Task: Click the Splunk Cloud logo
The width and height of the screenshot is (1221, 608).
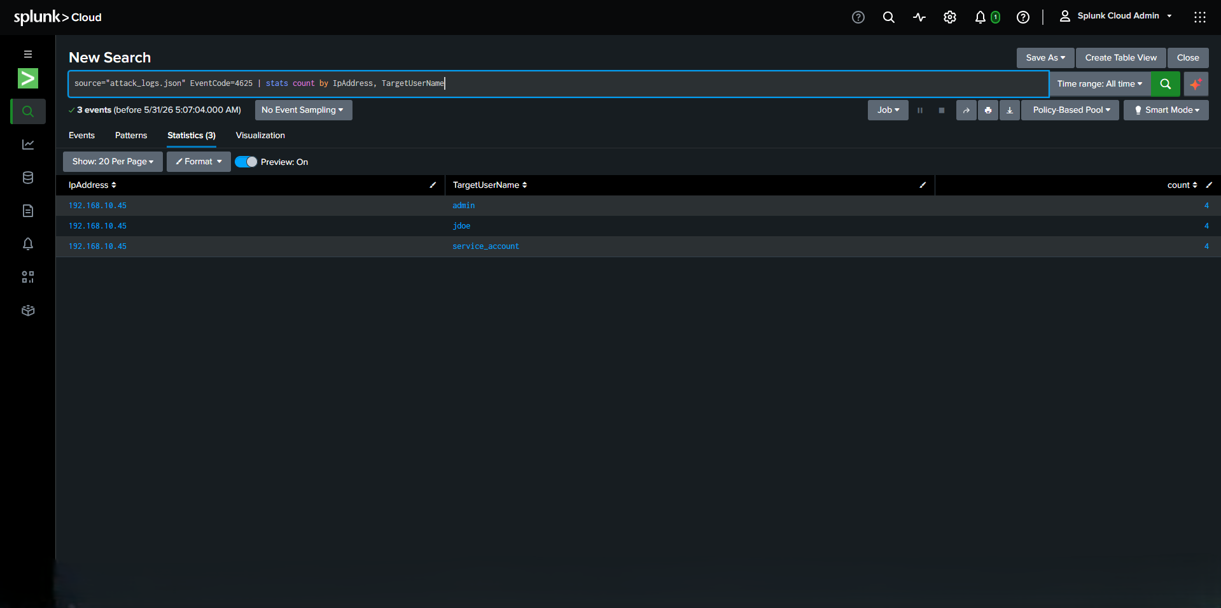Action: [x=58, y=17]
